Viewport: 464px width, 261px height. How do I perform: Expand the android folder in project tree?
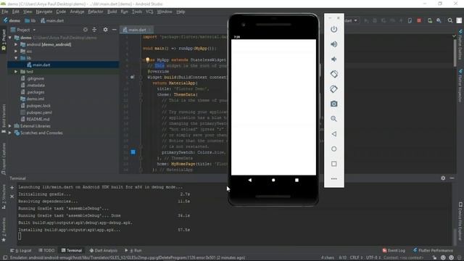(x=16, y=44)
